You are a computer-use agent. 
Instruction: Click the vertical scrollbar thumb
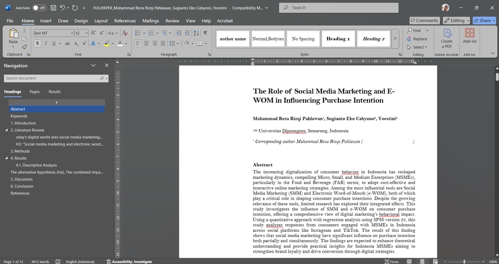[x=497, y=77]
